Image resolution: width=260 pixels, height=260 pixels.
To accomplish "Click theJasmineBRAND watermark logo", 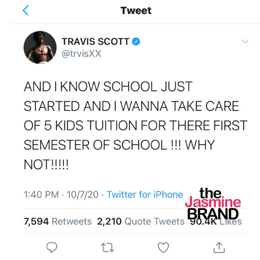I will [x=213, y=204].
